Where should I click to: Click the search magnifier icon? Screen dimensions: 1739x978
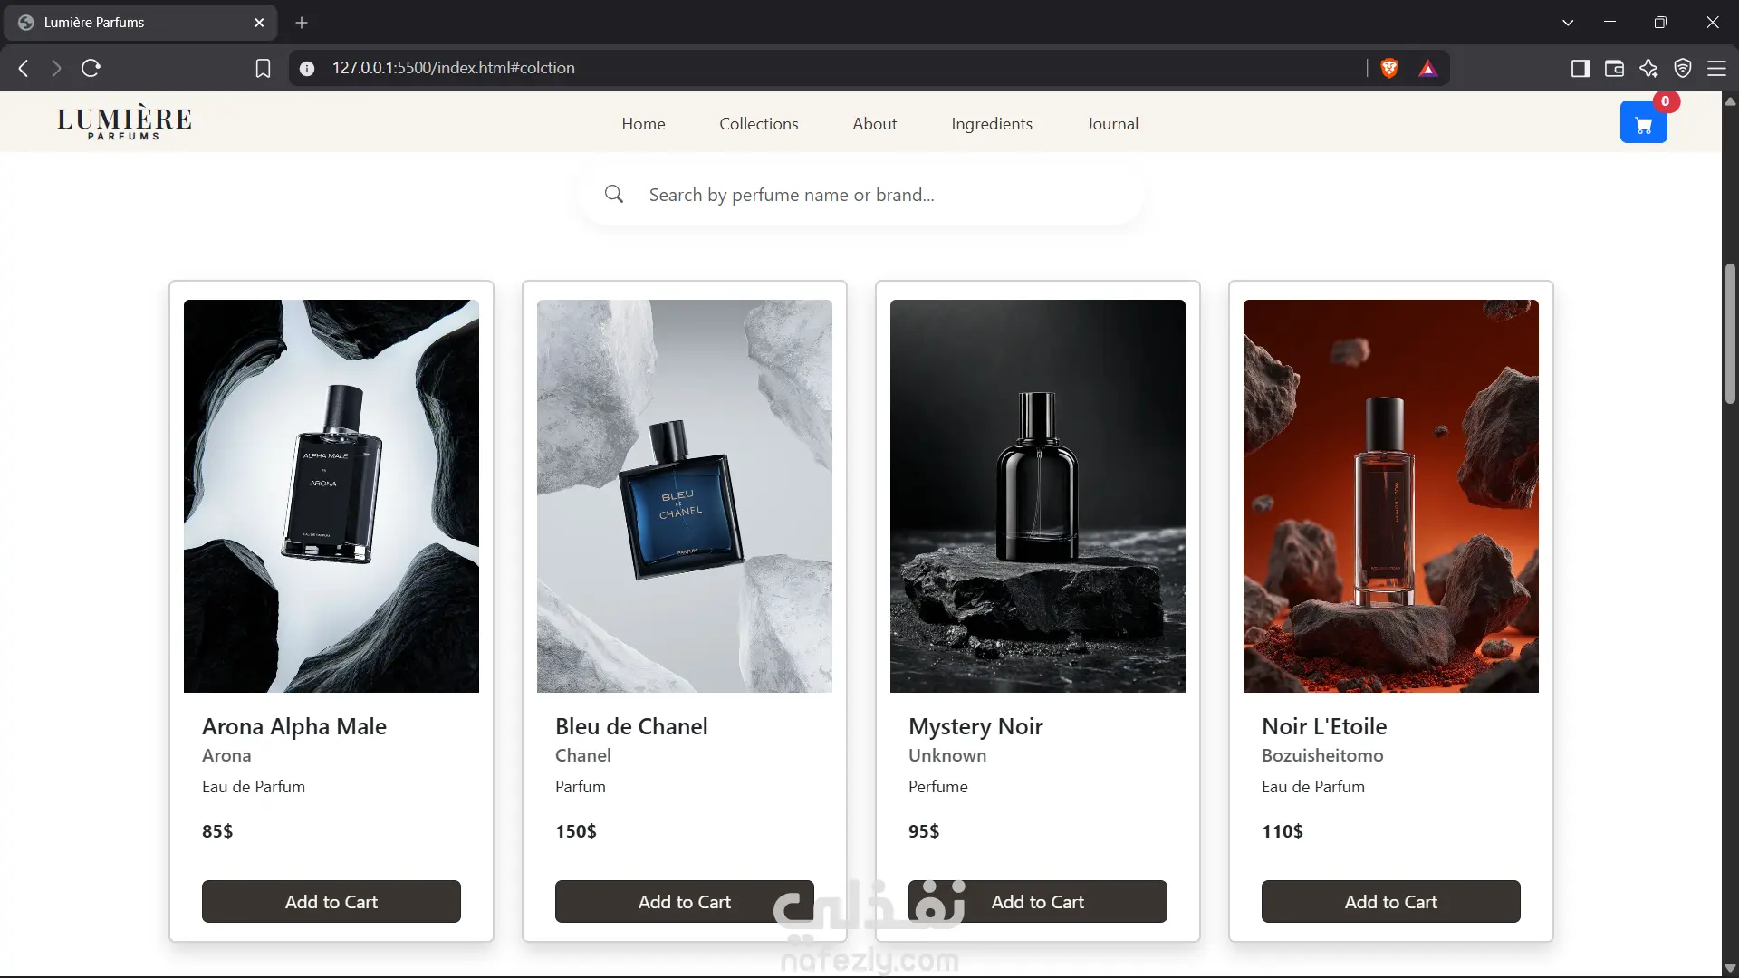pos(614,194)
